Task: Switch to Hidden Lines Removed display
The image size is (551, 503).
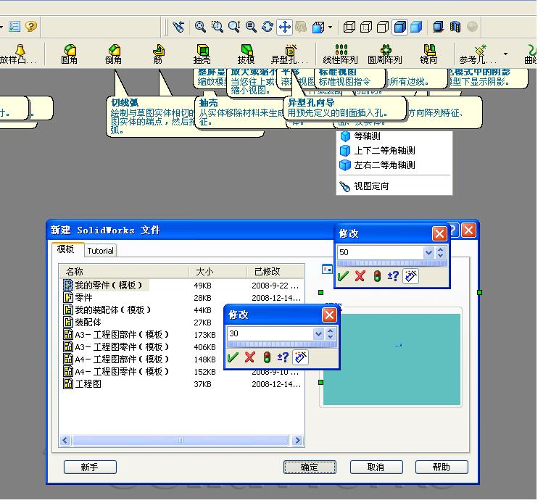Action: point(383,27)
